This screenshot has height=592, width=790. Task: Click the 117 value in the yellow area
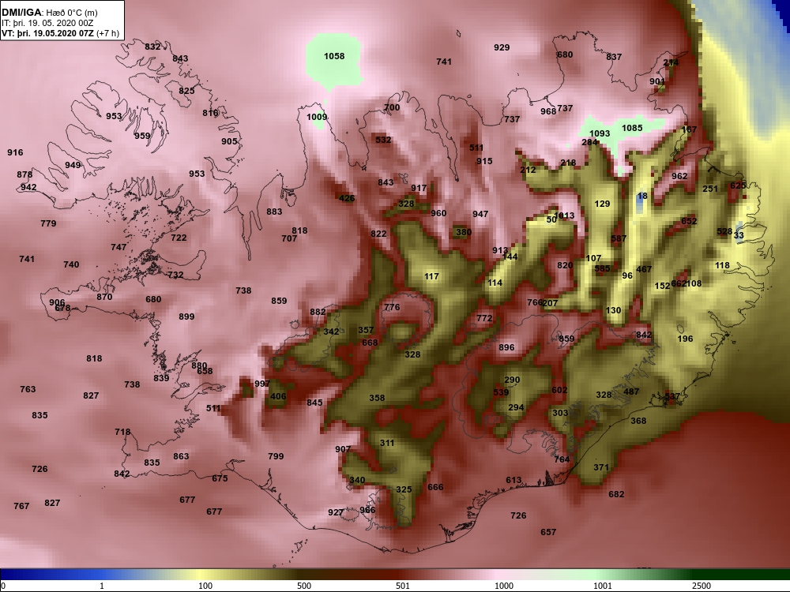pos(431,276)
